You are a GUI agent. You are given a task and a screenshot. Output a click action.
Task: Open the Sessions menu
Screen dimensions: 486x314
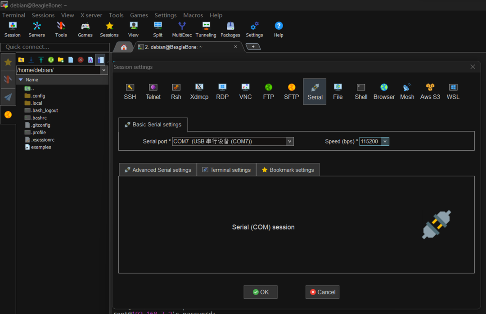coord(43,15)
